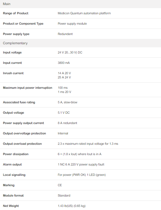Select the Redundant power supply type value
Viewport: 161px width, 210px height.
coord(65,34)
